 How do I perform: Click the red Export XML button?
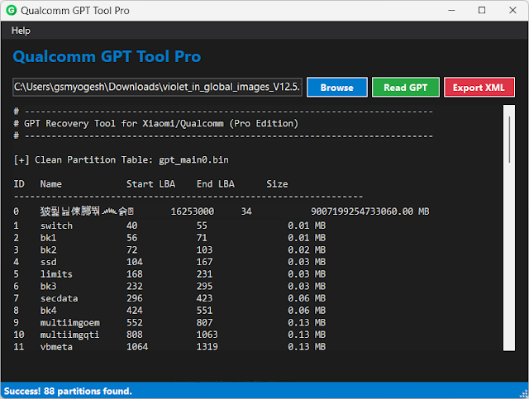coord(479,87)
